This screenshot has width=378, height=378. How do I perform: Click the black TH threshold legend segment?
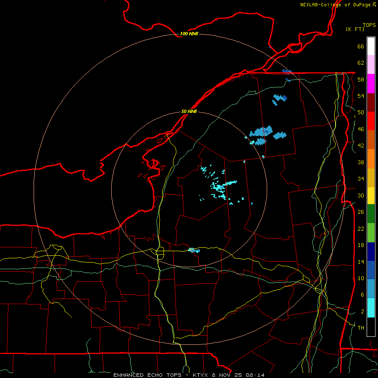tap(371, 327)
